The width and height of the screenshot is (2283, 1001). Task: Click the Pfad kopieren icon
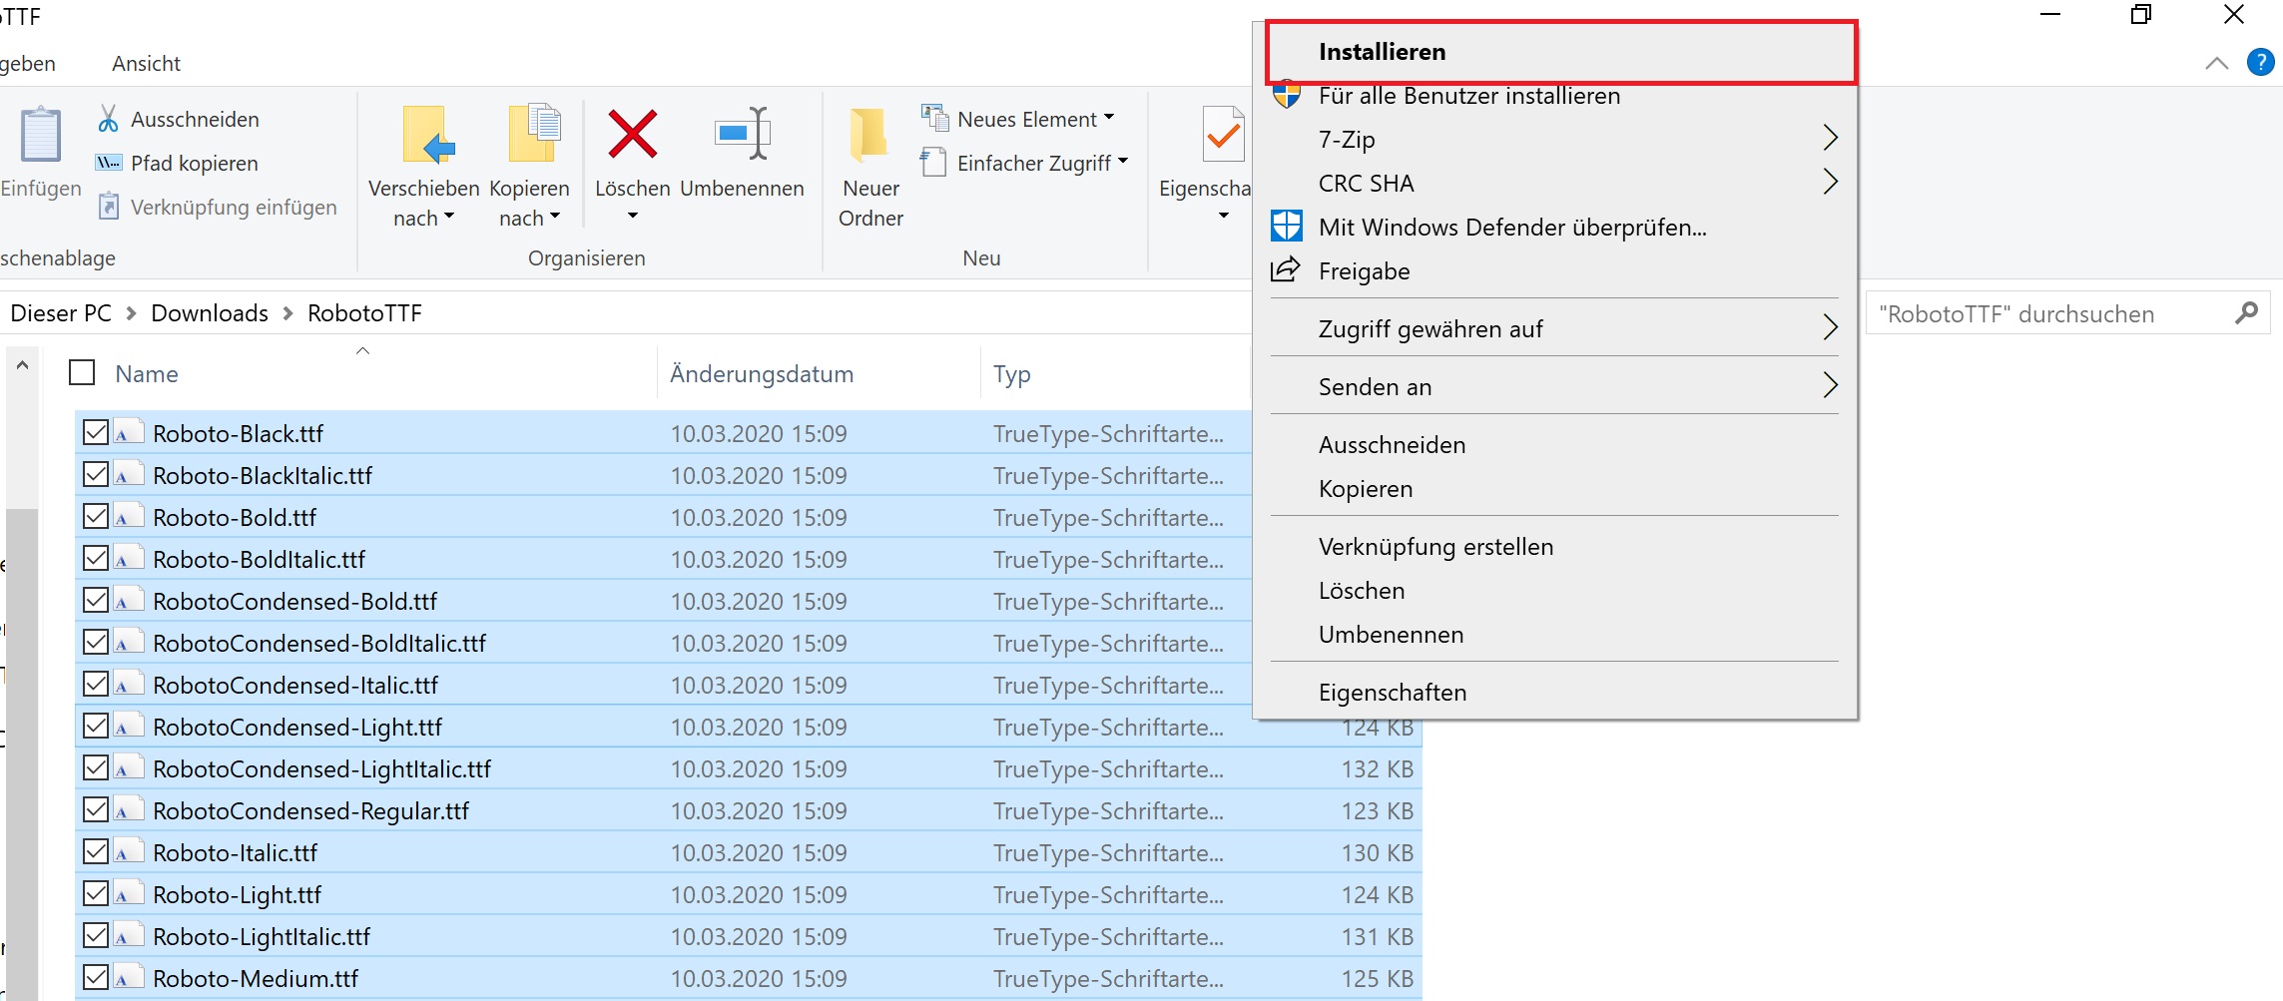108,163
